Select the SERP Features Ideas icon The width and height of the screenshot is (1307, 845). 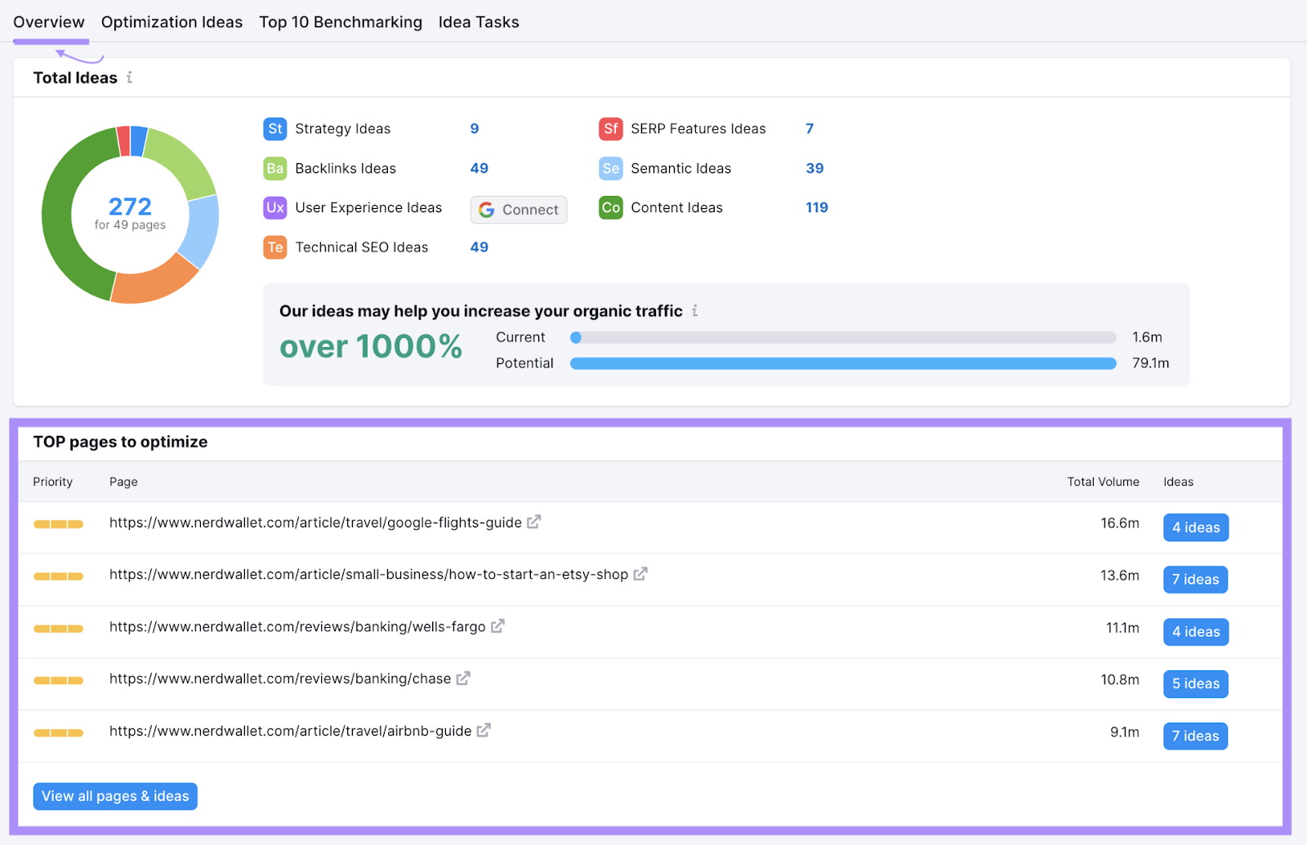(610, 128)
